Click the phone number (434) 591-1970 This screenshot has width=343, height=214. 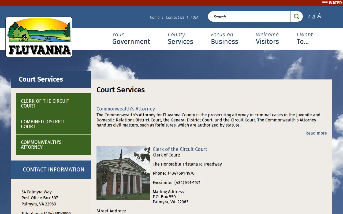click(x=181, y=173)
